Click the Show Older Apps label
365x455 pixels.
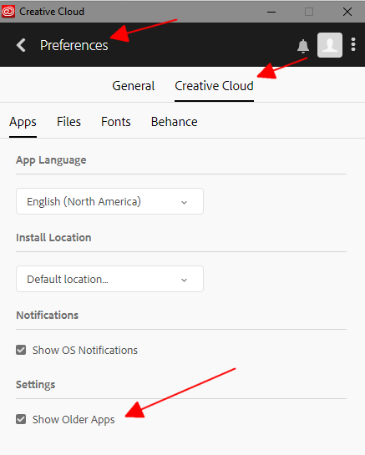coord(74,420)
